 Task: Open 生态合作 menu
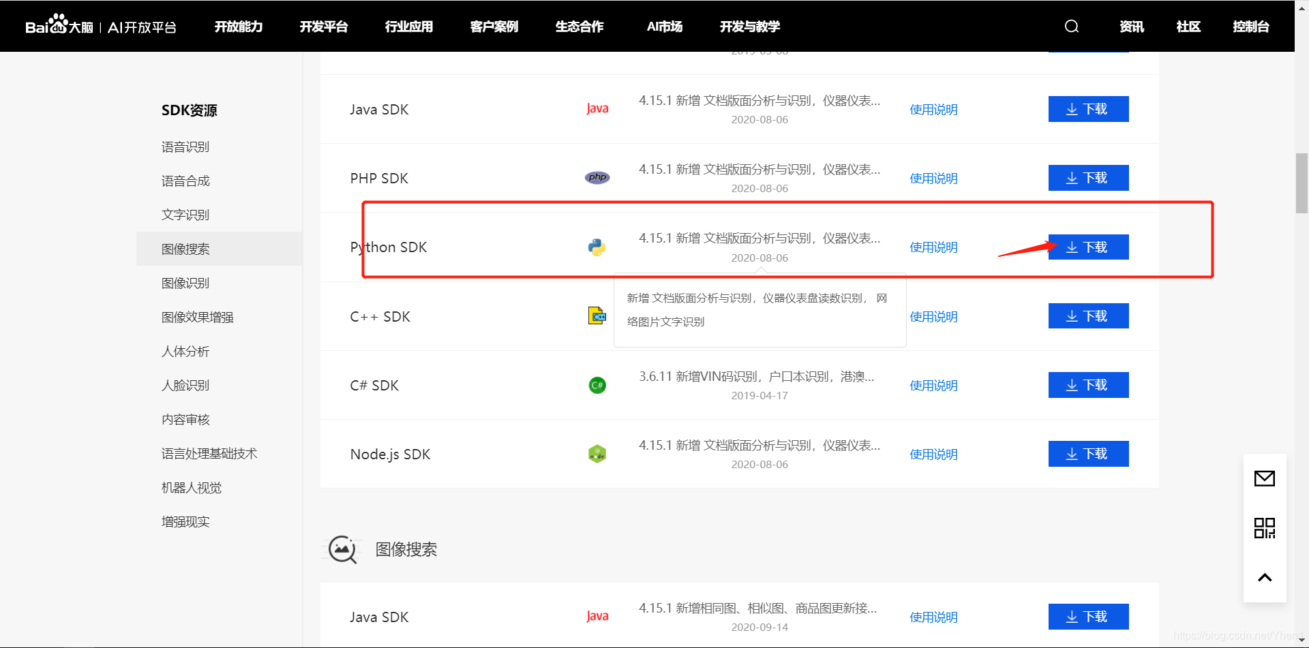[x=580, y=27]
